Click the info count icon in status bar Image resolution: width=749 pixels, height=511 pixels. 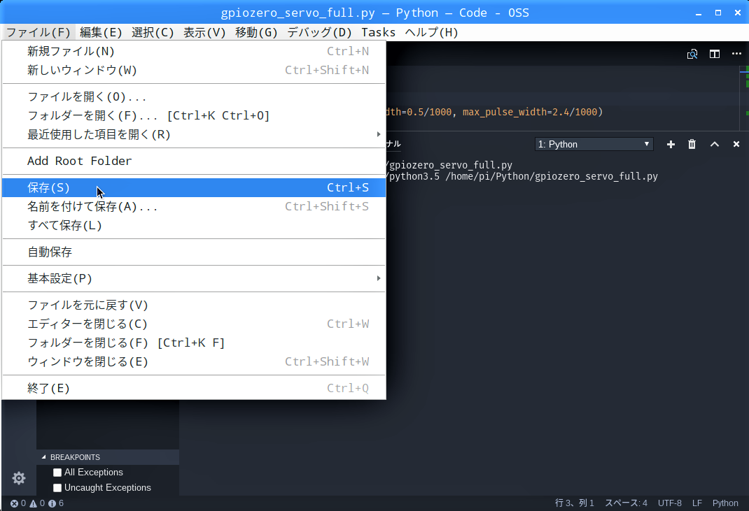point(56,503)
